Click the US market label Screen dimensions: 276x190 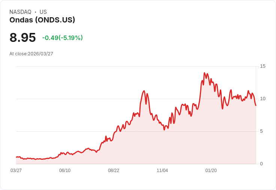(43, 12)
